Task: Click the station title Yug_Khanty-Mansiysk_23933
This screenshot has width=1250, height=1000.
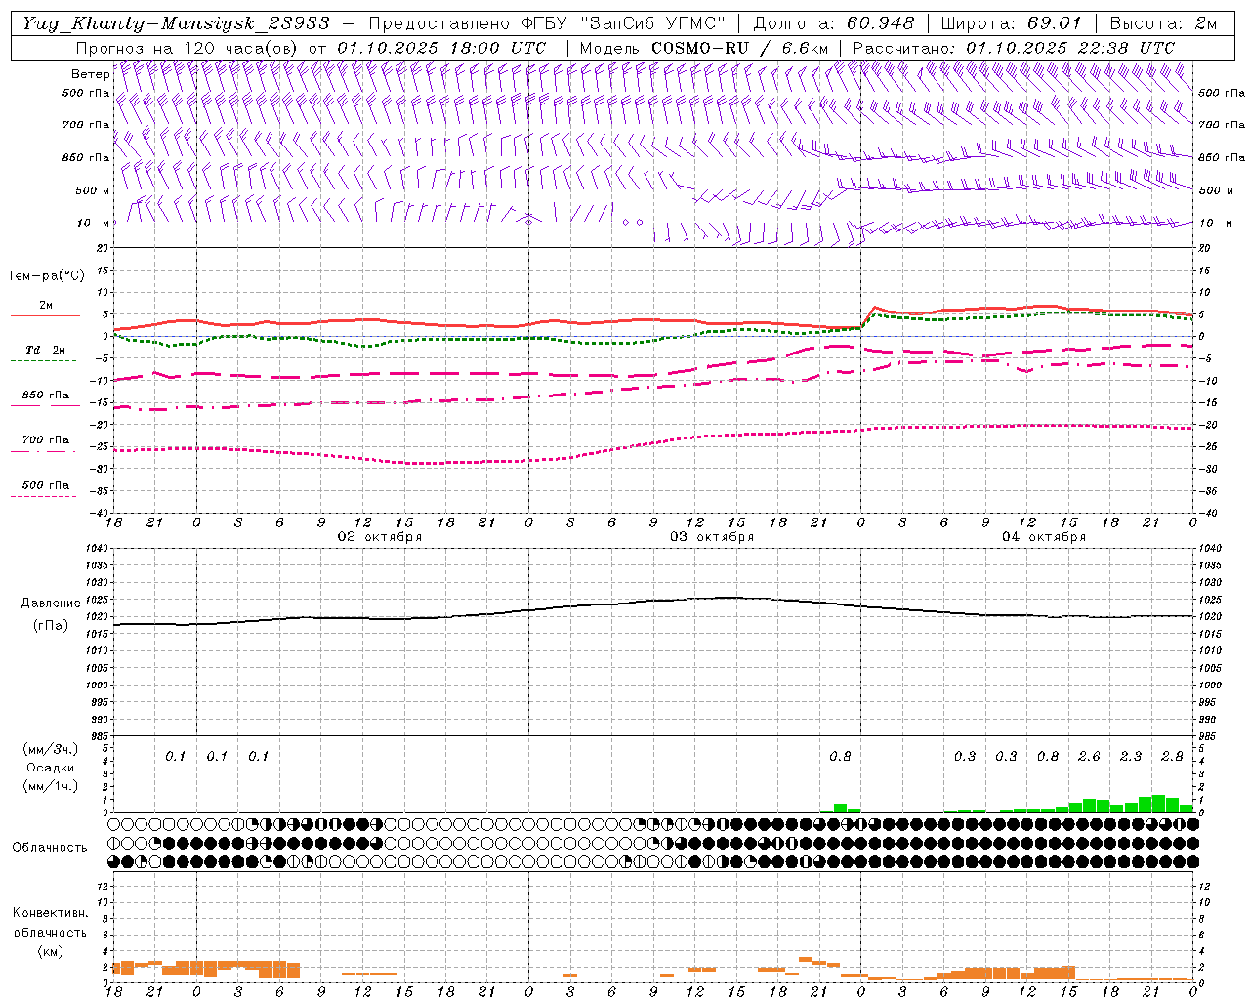Action: 176,23
